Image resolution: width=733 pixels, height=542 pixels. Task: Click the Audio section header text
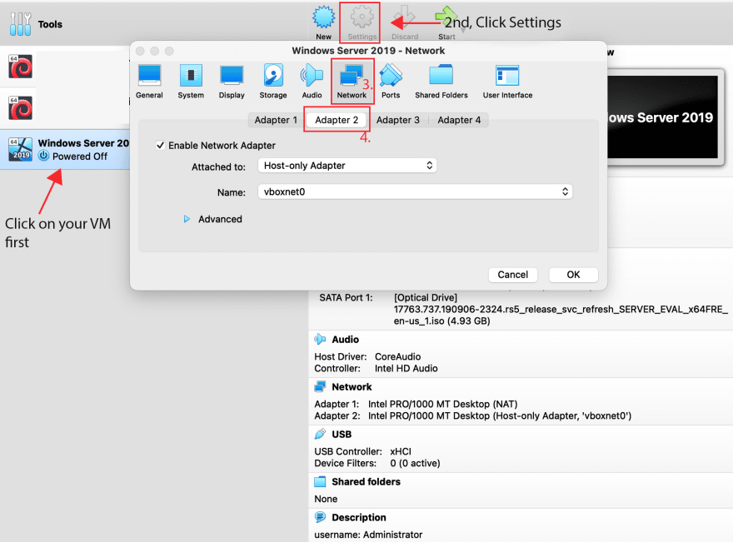coord(346,340)
